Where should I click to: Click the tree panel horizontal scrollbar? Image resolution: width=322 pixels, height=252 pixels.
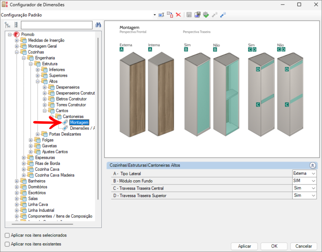click(x=42, y=224)
